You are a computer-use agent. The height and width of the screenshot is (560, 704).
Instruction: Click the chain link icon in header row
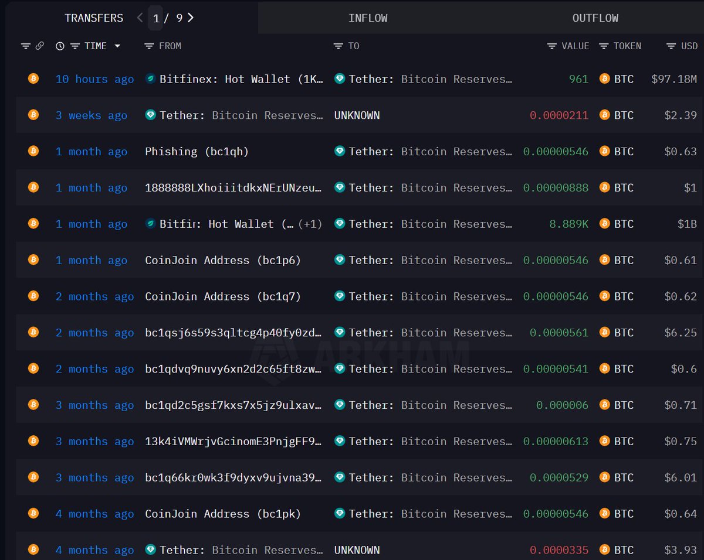point(39,46)
